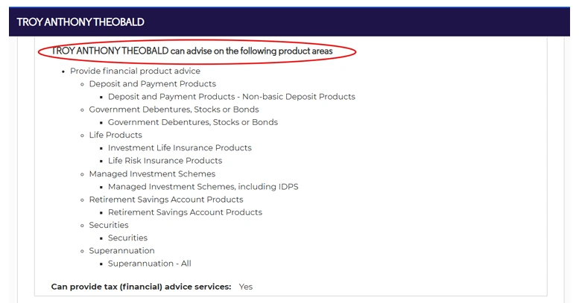Click 'Government Debentures, Stocks or Bonds' category

tap(174, 109)
